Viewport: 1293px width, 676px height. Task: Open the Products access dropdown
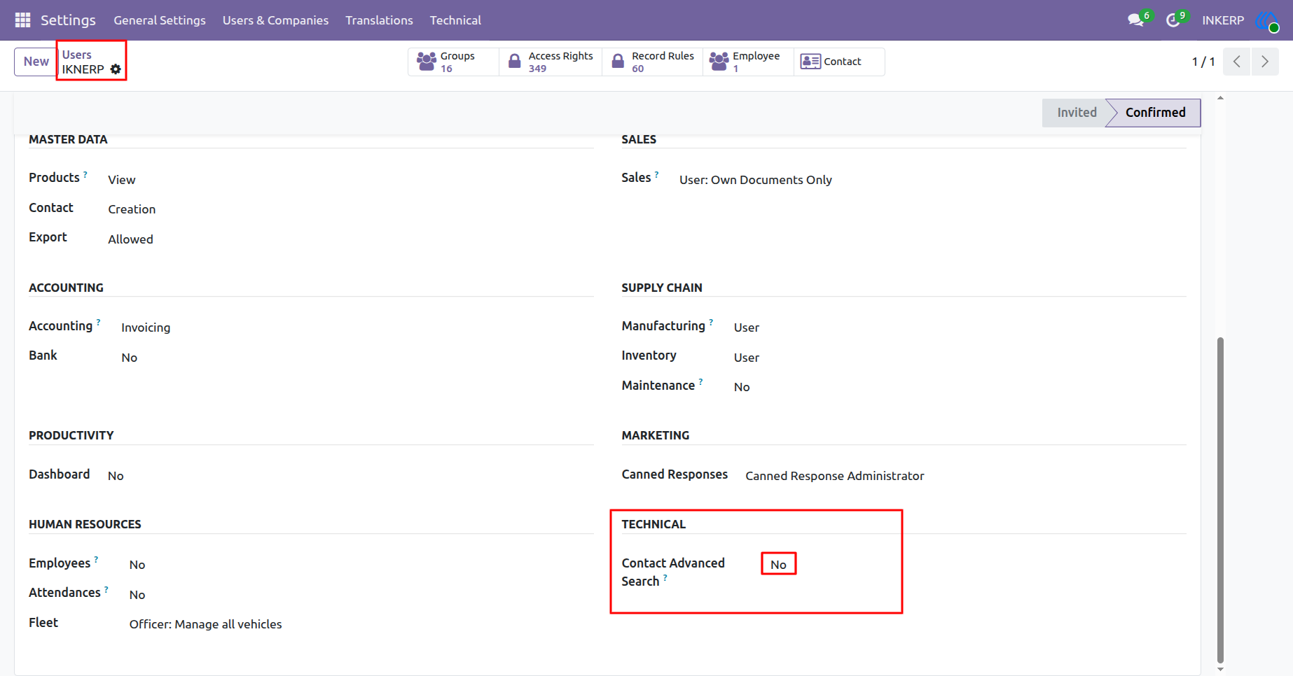122,180
